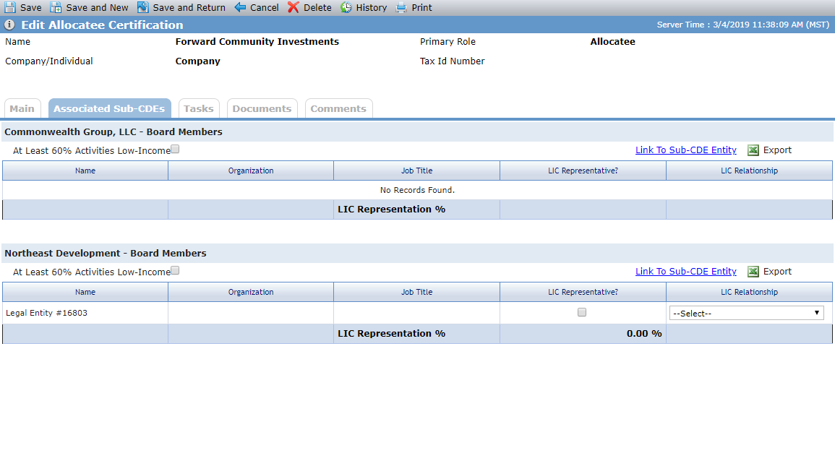
Task: Click the No Records Found. message
Action: pos(417,190)
